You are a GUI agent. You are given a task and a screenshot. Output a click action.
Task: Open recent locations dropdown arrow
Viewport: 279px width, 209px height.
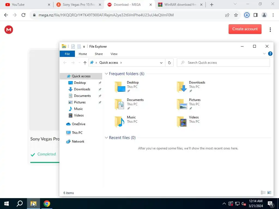[x=79, y=63]
